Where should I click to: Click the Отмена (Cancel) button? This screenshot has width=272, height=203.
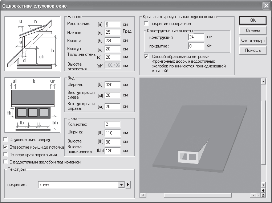[253, 30]
